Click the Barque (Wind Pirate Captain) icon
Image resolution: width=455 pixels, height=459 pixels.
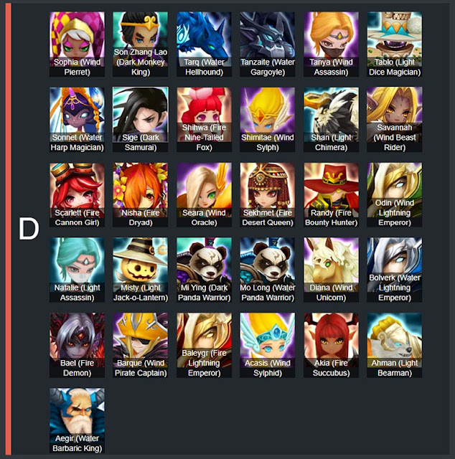141,345
